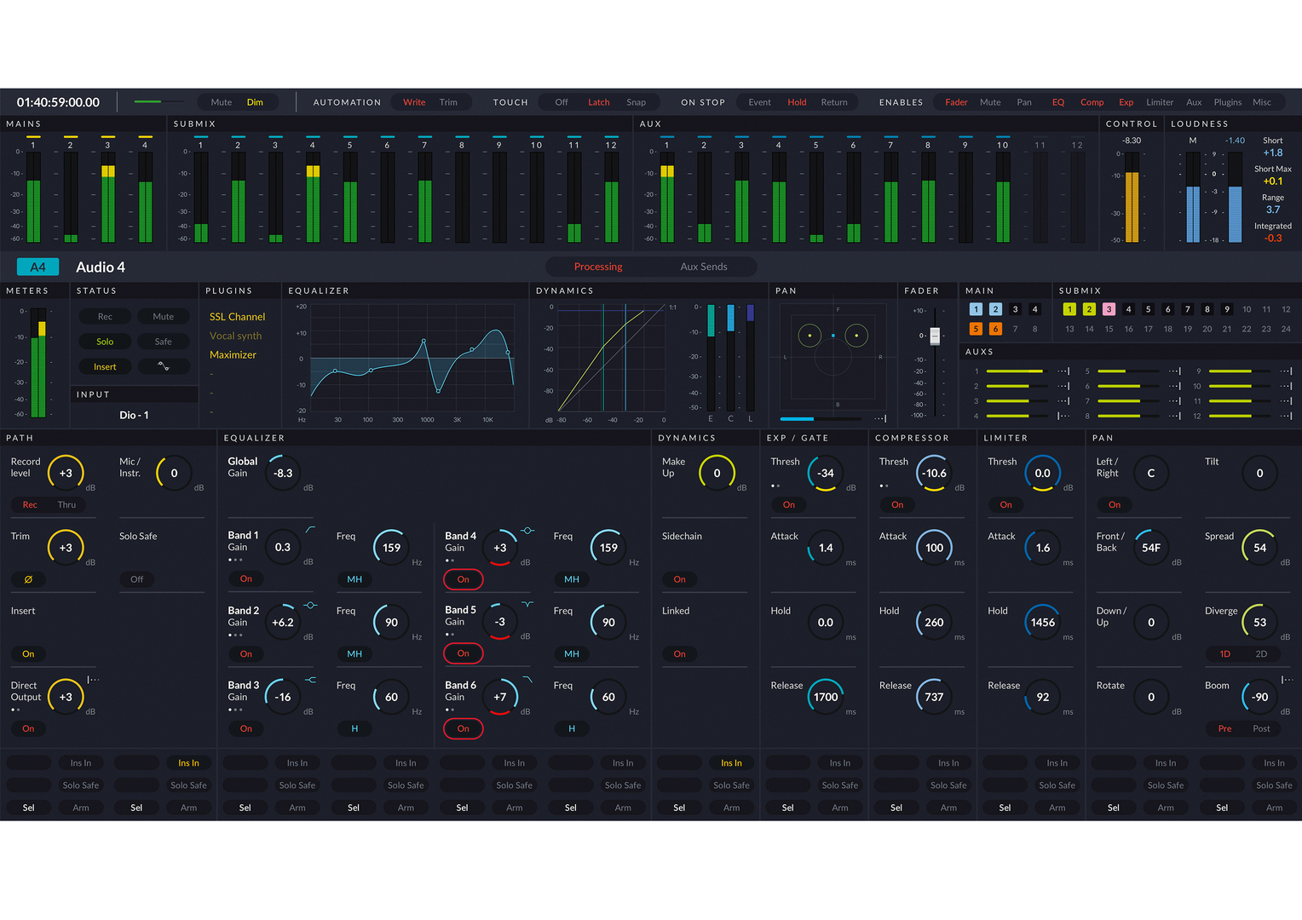
Task: Open the SSL Channel plugin slot
Action: (x=237, y=317)
